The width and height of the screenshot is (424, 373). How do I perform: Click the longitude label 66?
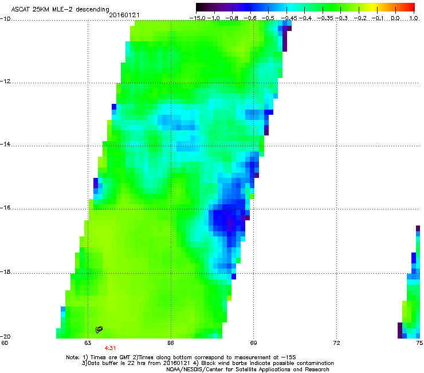click(x=170, y=343)
